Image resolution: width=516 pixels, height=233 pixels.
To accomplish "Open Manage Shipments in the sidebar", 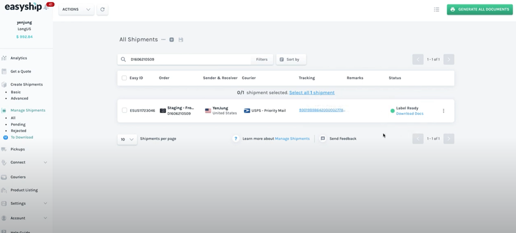I will 28,110.
